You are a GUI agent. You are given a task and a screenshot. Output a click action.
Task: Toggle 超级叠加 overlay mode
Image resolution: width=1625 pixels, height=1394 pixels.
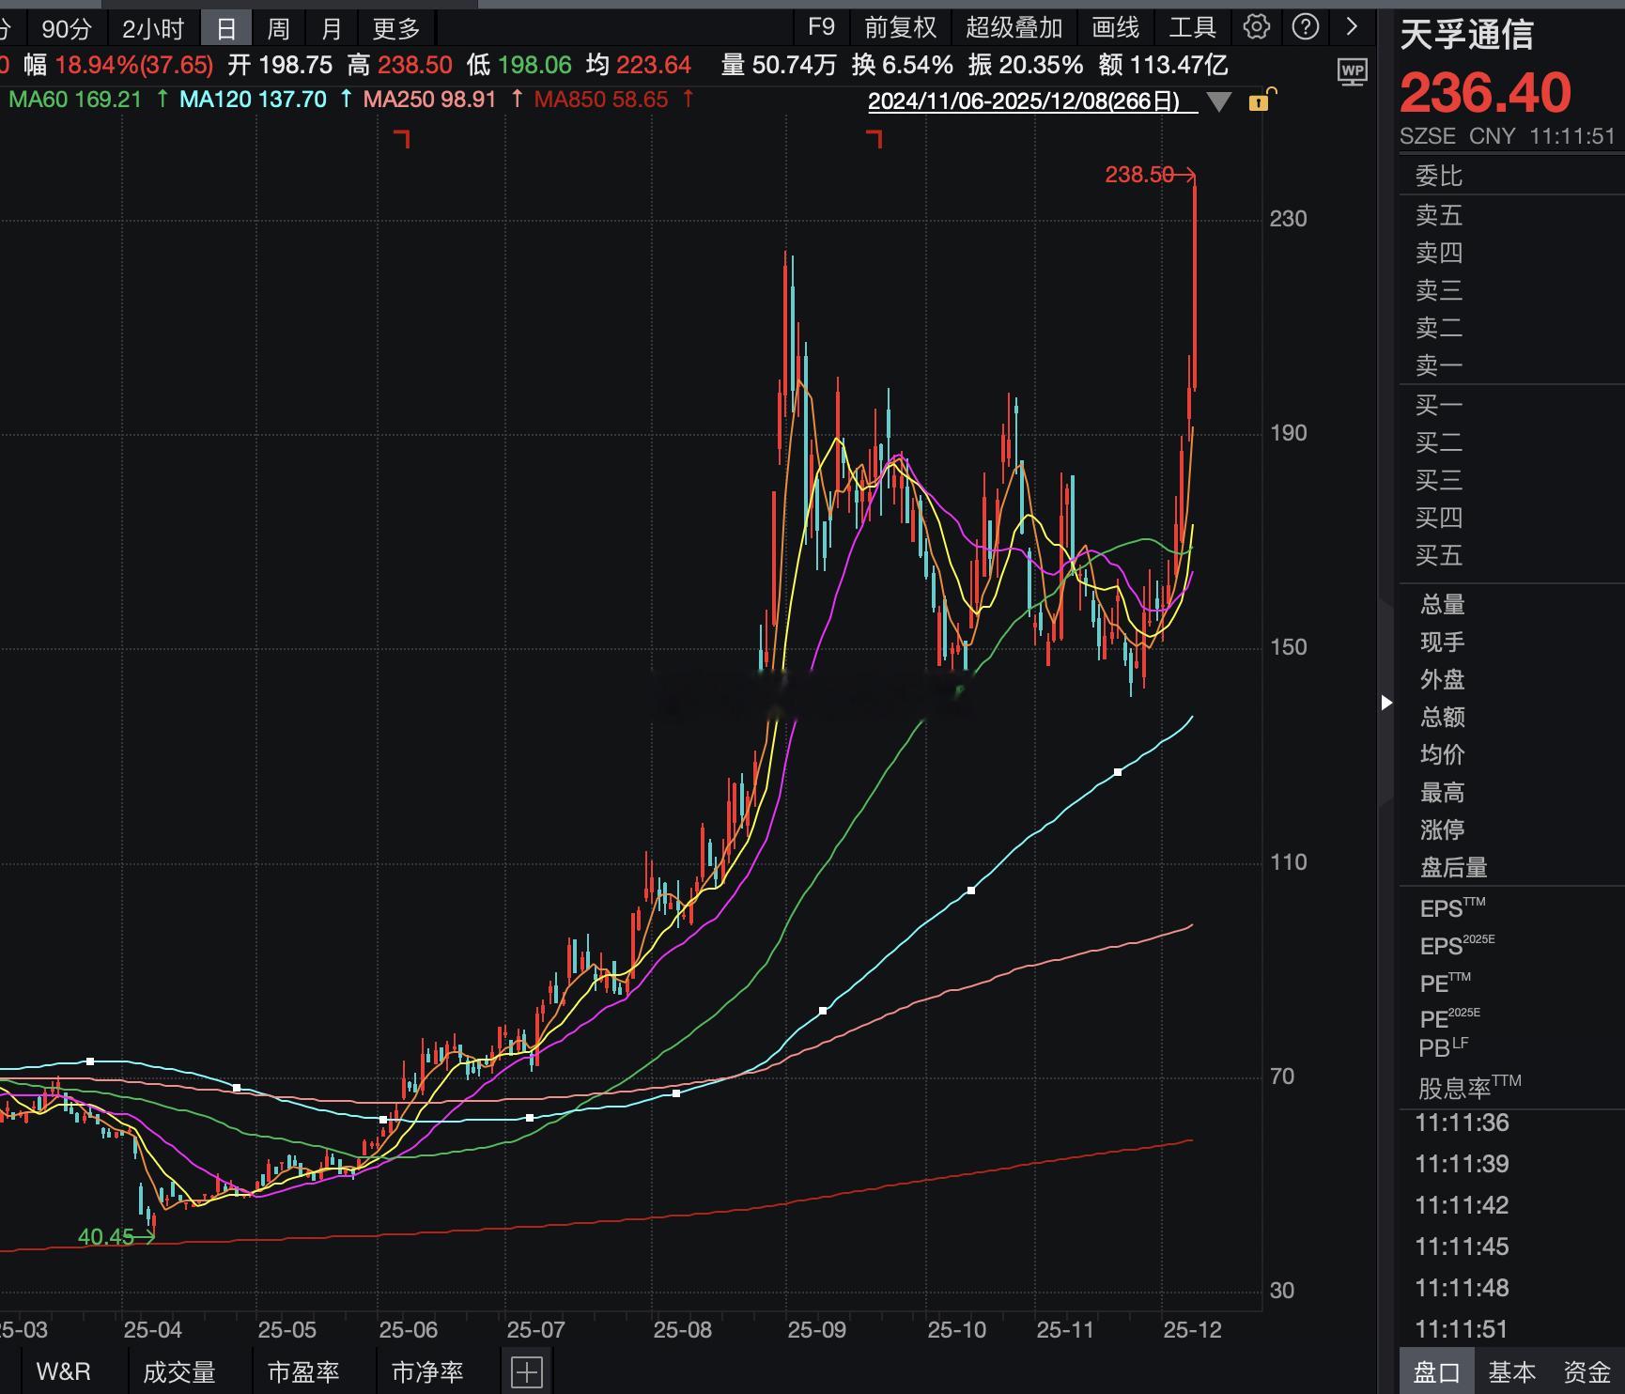click(x=1014, y=26)
